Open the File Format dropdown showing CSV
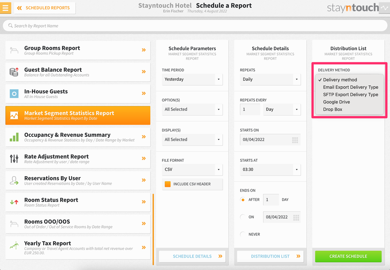This screenshot has height=270, width=390. [192, 170]
